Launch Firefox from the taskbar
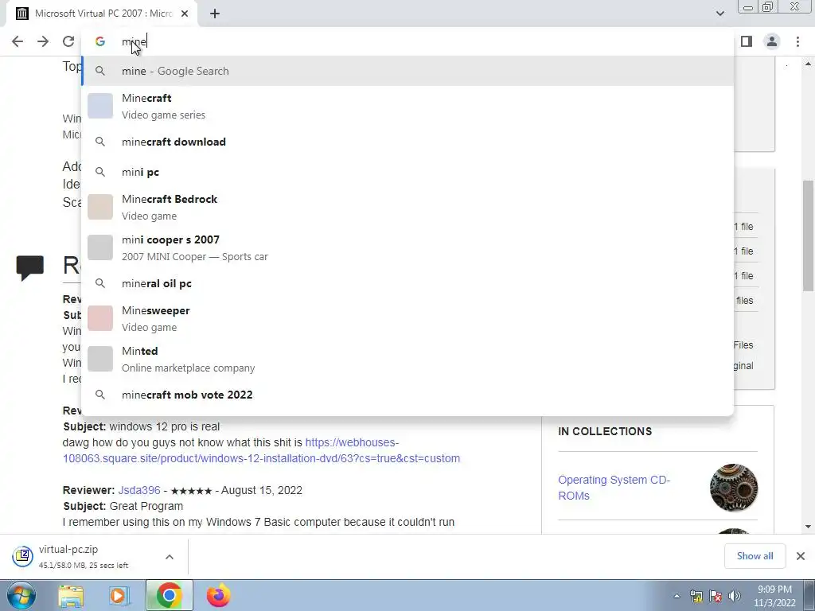Viewport: 815px width, 611px height. (218, 595)
